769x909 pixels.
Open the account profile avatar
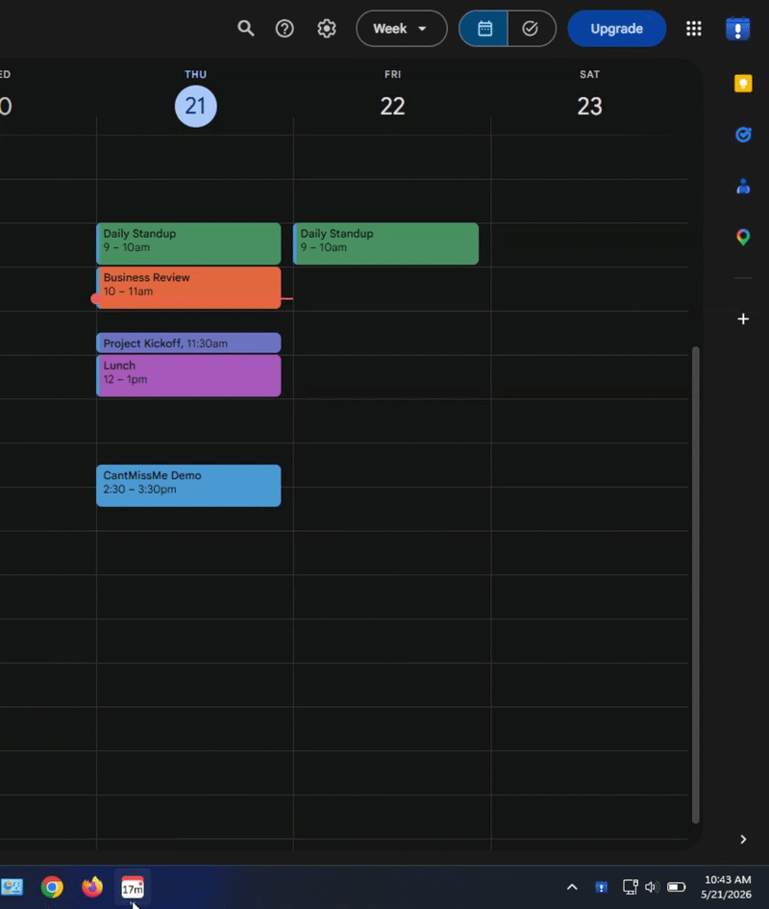click(x=737, y=29)
